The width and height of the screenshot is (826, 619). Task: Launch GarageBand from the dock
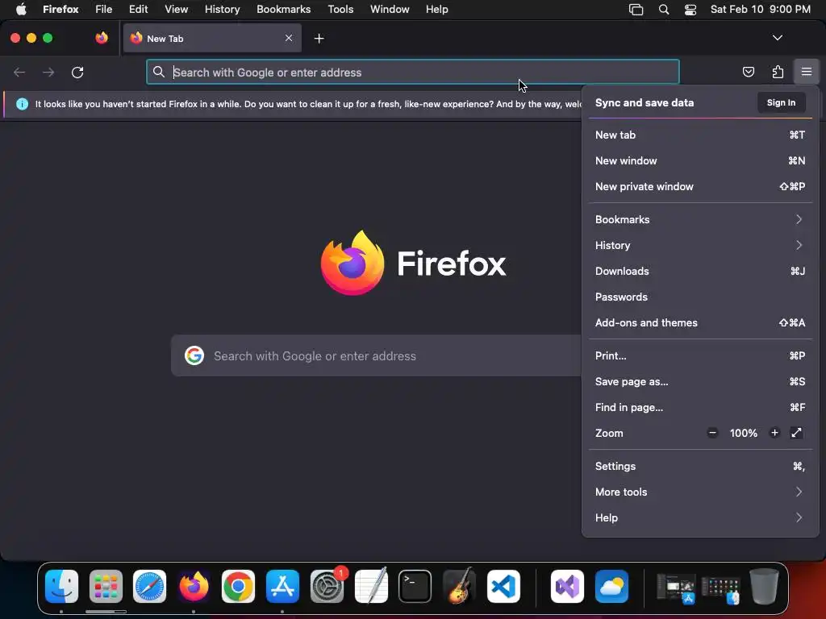pos(459,586)
